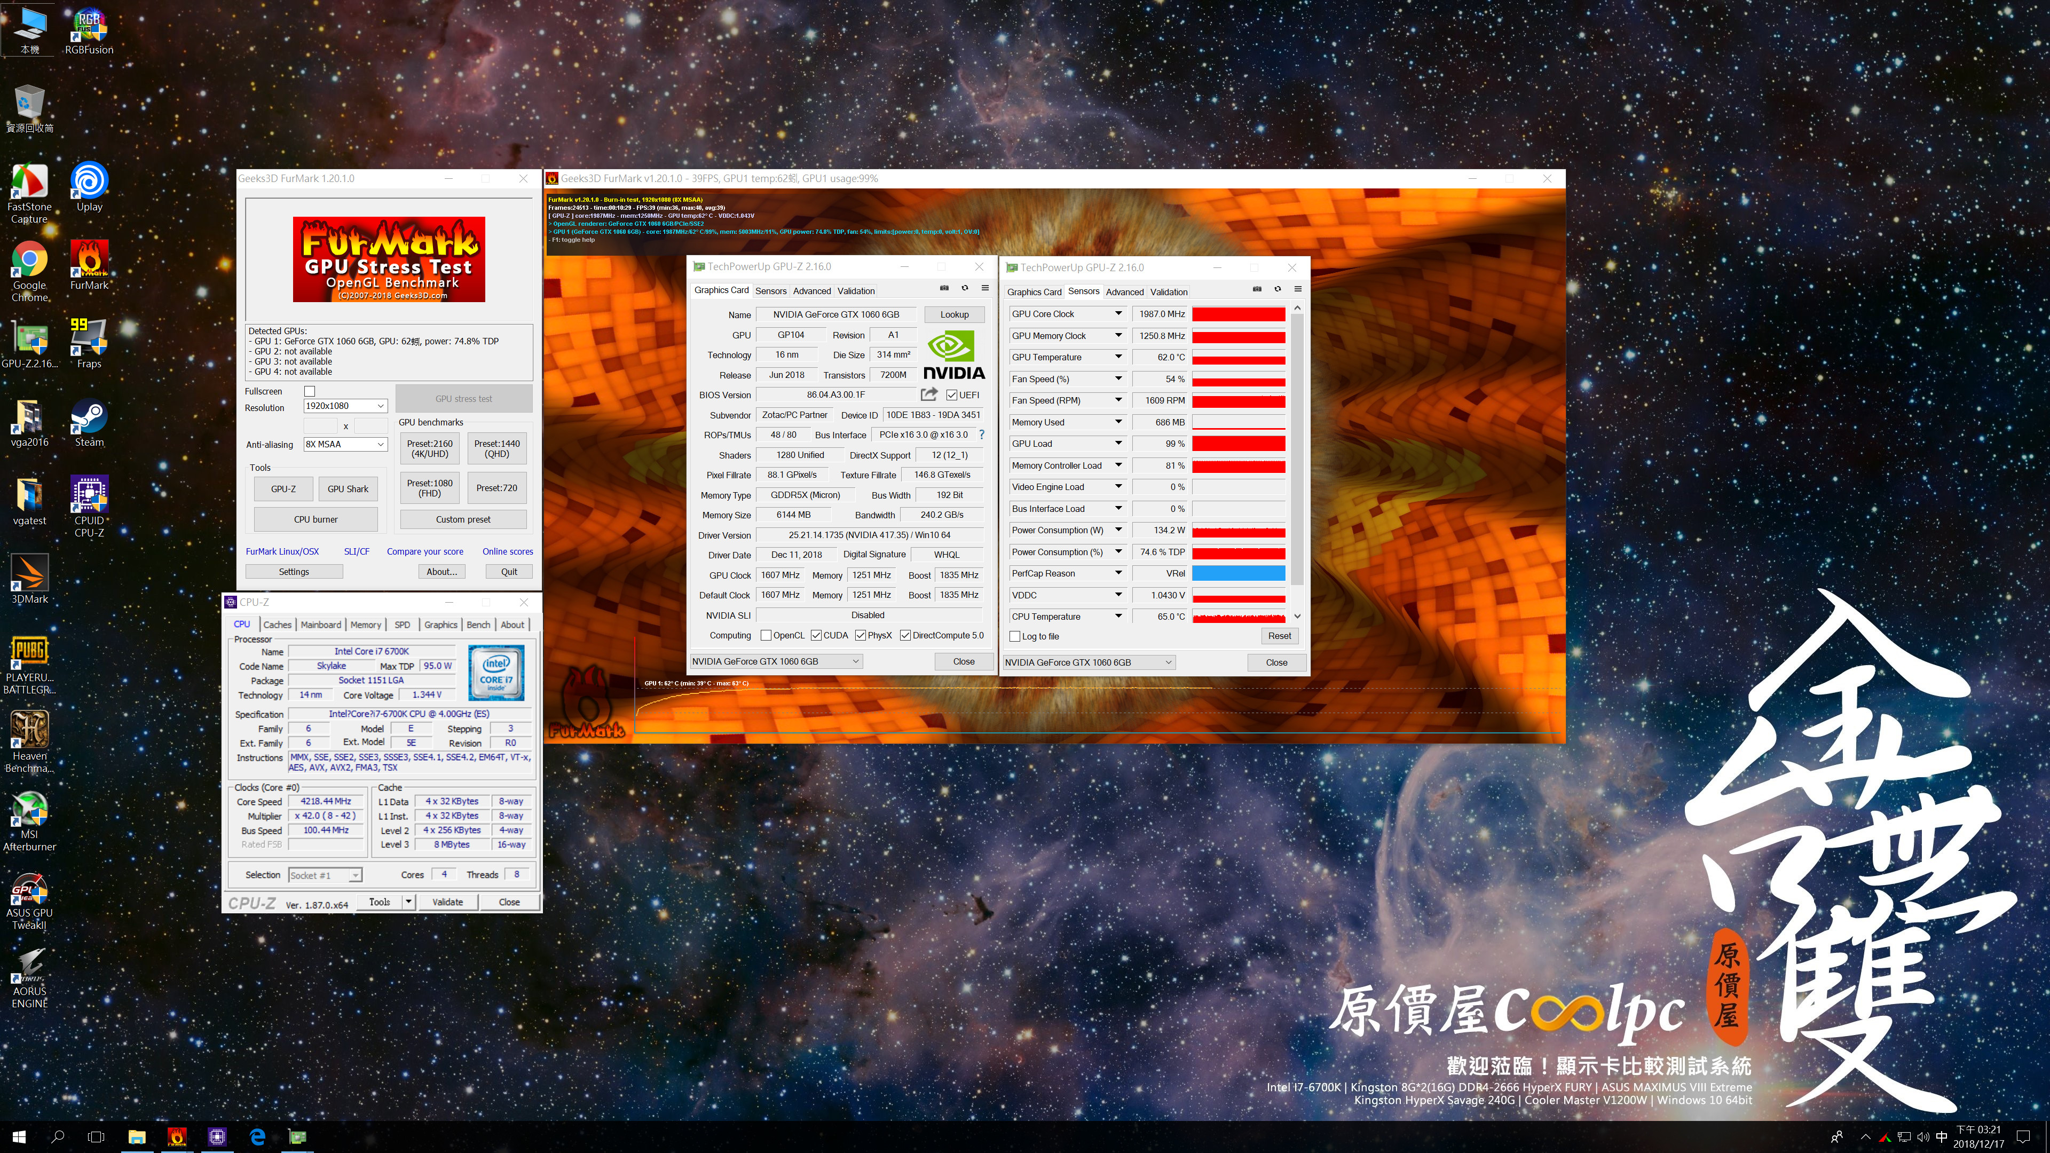Toggle PhysX checkbox in GPU-Z
2050x1153 pixels.
860,635
